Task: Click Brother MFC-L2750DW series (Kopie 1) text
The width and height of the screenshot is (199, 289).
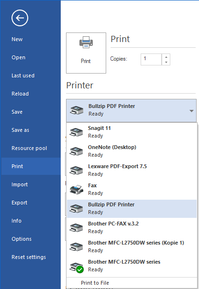Action: coord(136,243)
